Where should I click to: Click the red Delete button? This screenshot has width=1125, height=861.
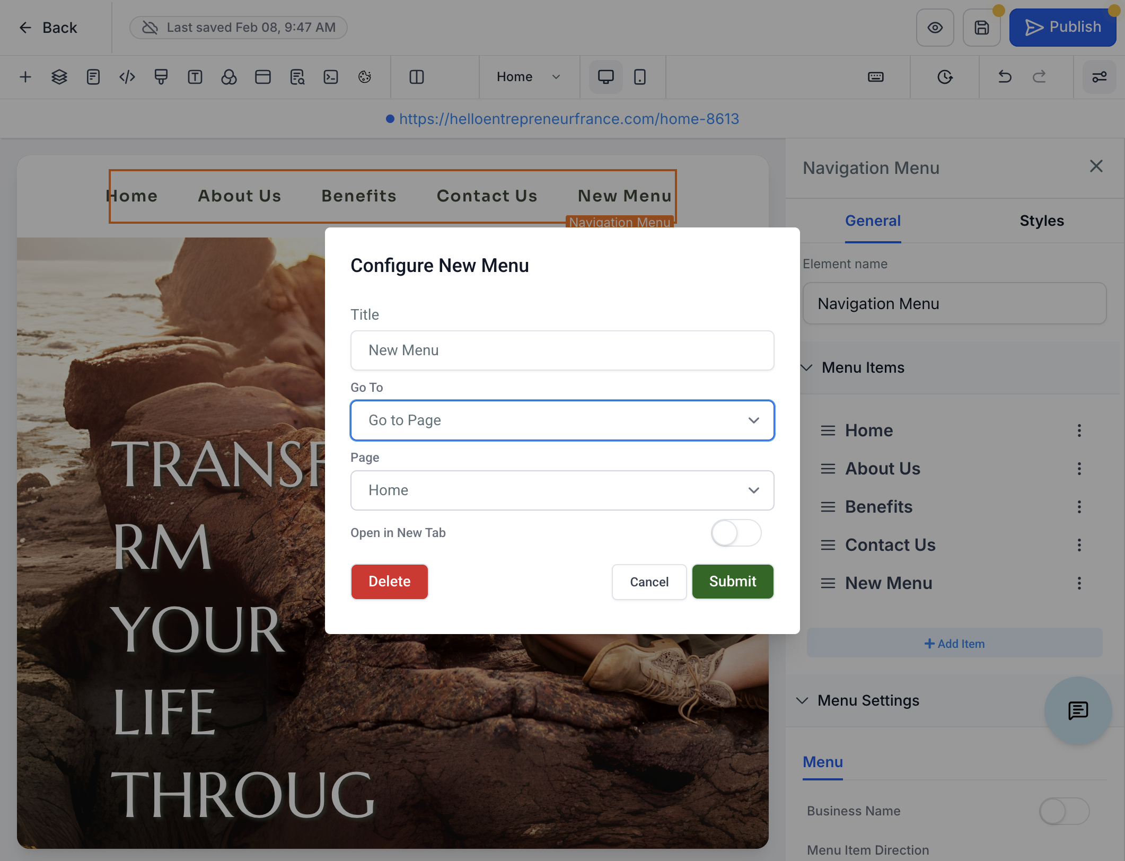(389, 582)
